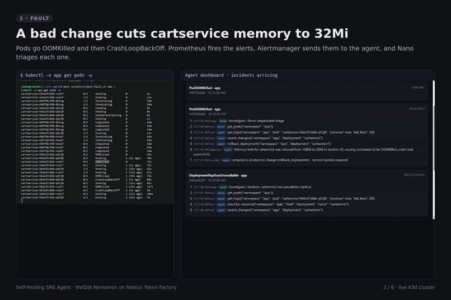Viewport: 451px width, 300px height.
Task: Click super badge on 'proposes a production change'
Action: (226, 160)
